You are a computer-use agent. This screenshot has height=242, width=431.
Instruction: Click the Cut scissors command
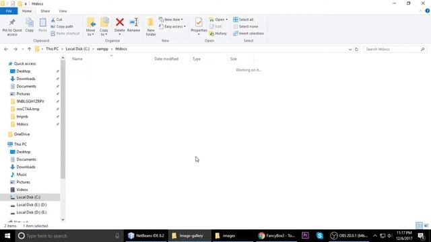coord(57,19)
